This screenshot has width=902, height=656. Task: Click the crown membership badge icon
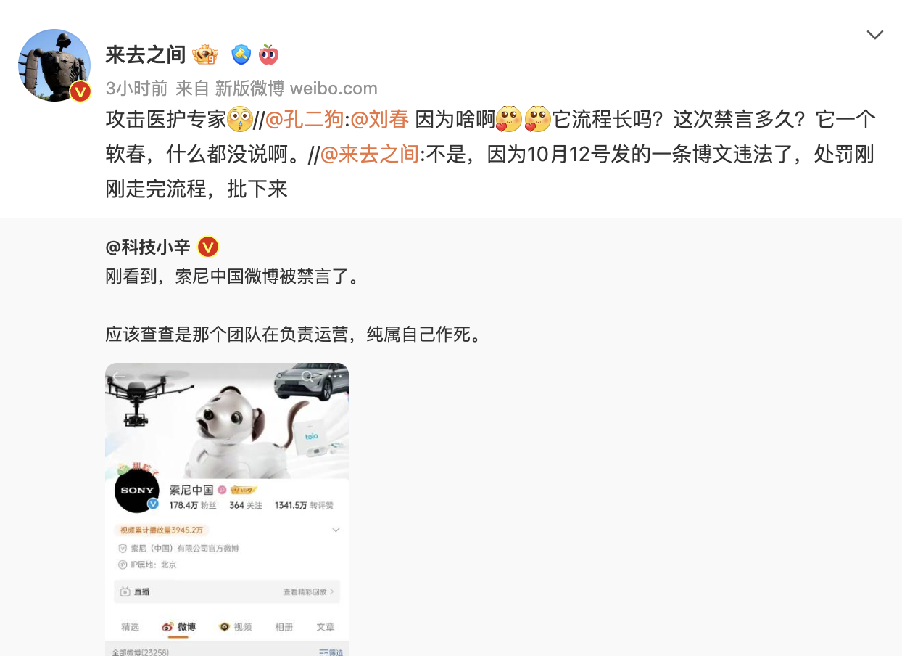click(x=205, y=54)
